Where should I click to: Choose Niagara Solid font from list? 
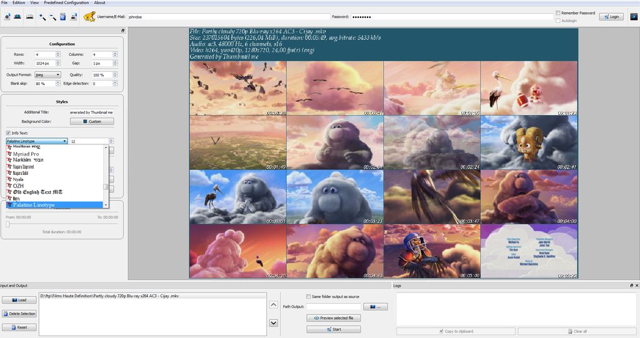coord(56,173)
